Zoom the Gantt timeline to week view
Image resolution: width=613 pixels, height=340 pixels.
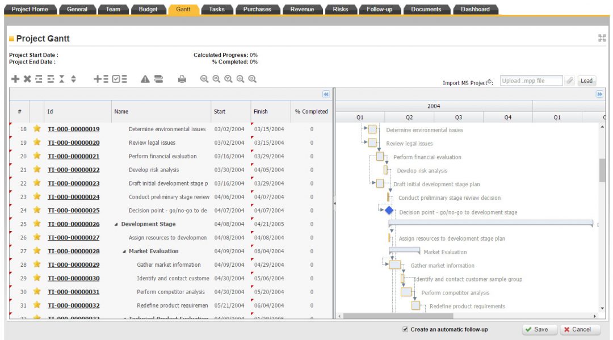(x=203, y=78)
